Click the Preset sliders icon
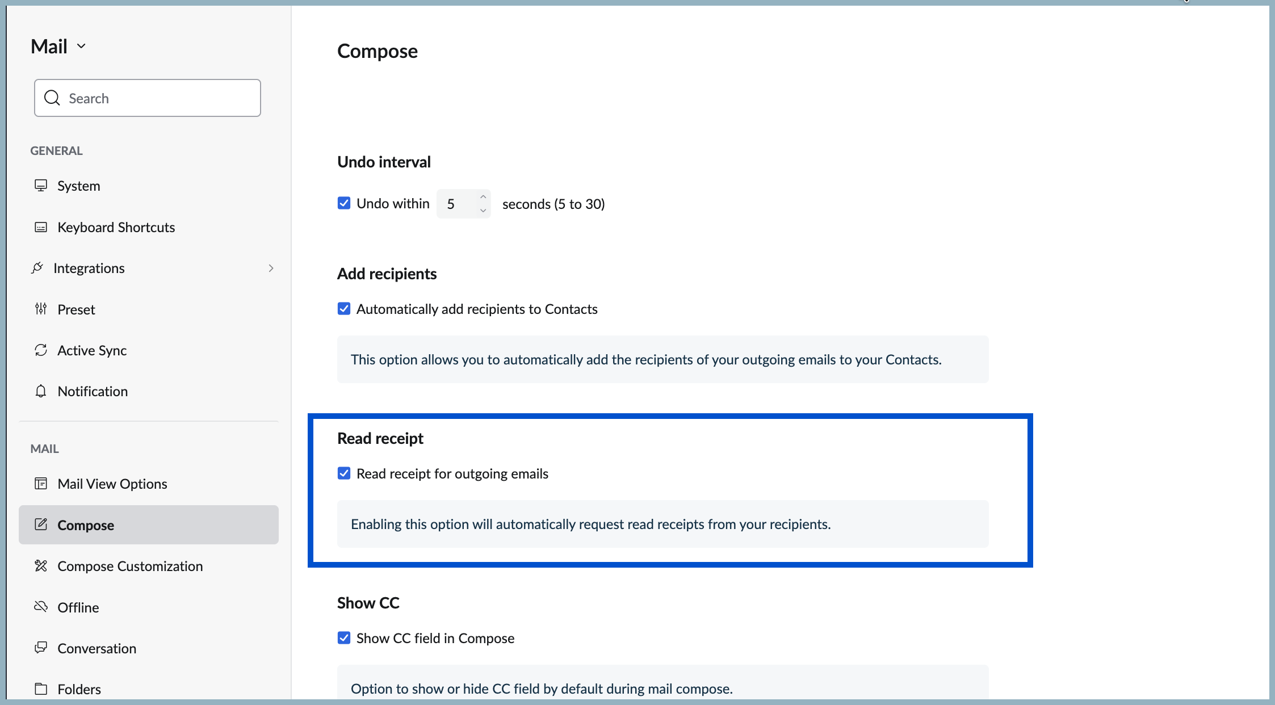Screen dimensions: 1275x705 pyautogui.click(x=41, y=309)
